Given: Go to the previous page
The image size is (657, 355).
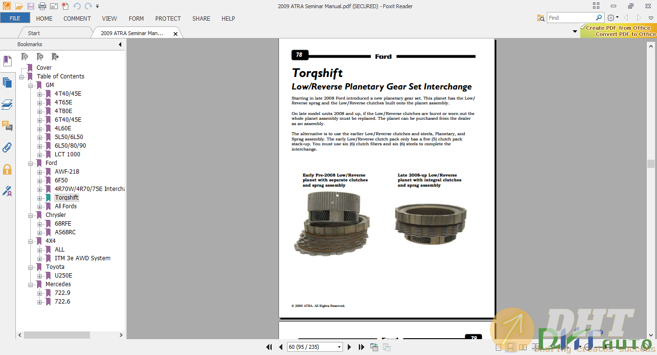Looking at the screenshot, I should click(x=281, y=347).
